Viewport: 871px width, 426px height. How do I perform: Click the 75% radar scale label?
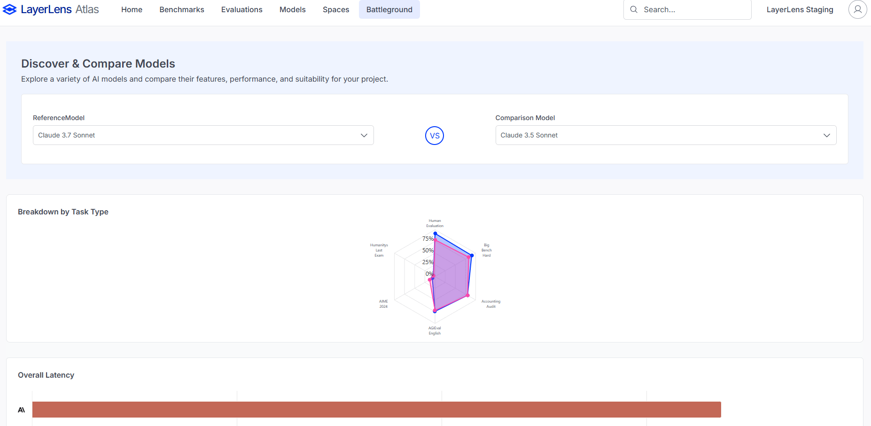[428, 239]
